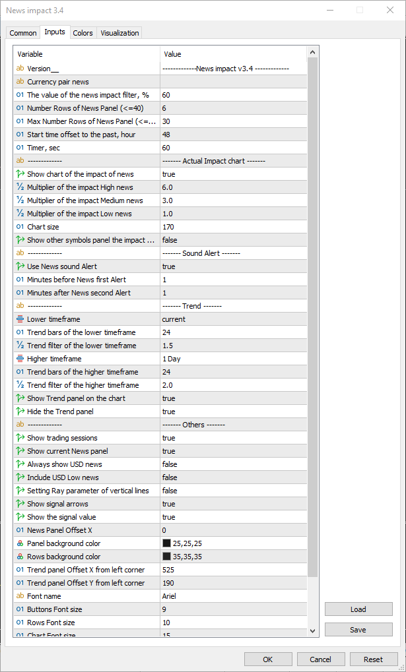Open the Lower timeframe 'current' dropdown
This screenshot has width=406, height=672.
click(234, 319)
